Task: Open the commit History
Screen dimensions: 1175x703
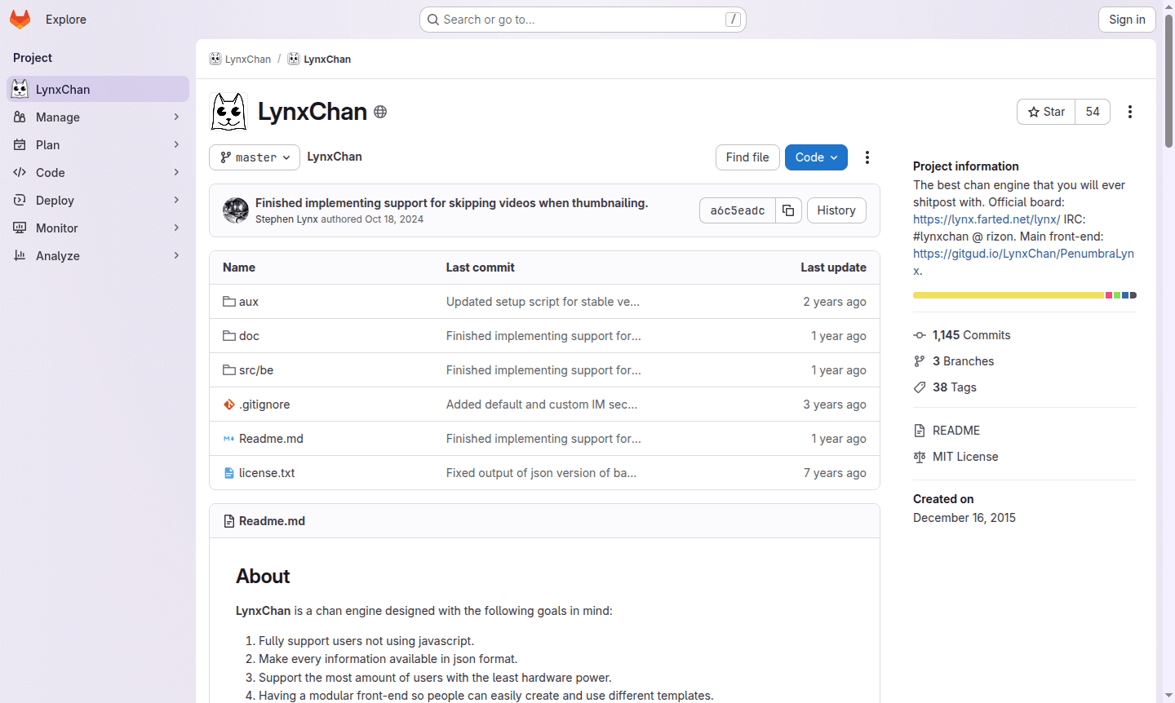Action: (x=836, y=210)
